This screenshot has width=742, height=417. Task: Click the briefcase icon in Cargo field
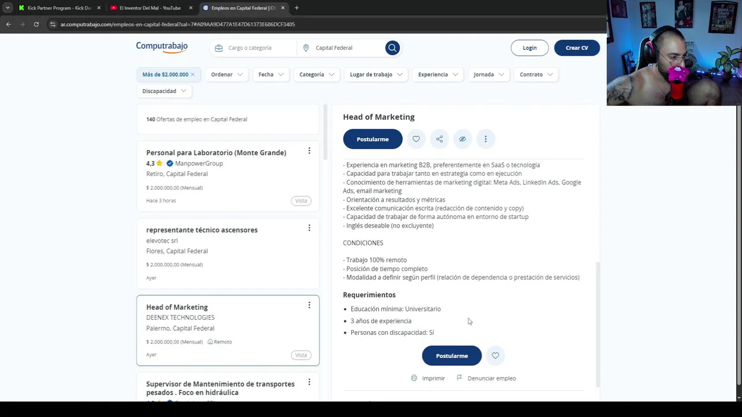(219, 48)
